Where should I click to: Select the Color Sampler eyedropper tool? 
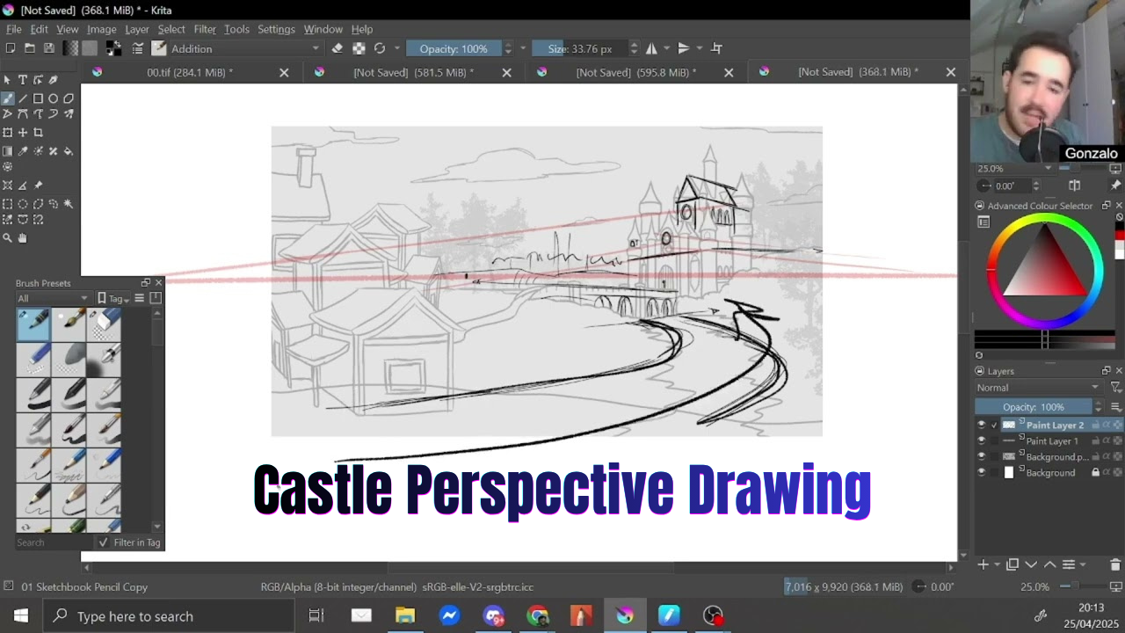[x=23, y=151]
